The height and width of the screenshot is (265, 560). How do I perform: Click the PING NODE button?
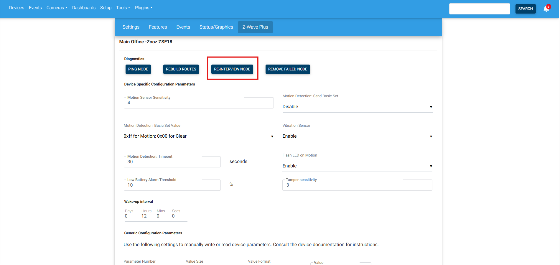tap(138, 69)
